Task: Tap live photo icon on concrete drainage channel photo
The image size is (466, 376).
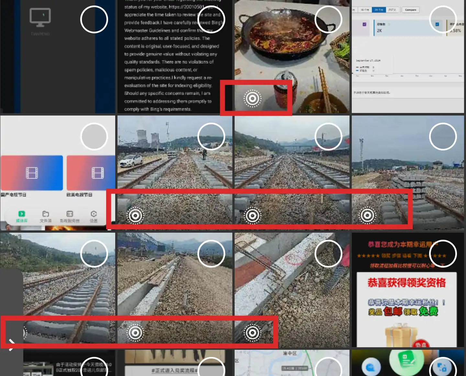Action: click(135, 333)
